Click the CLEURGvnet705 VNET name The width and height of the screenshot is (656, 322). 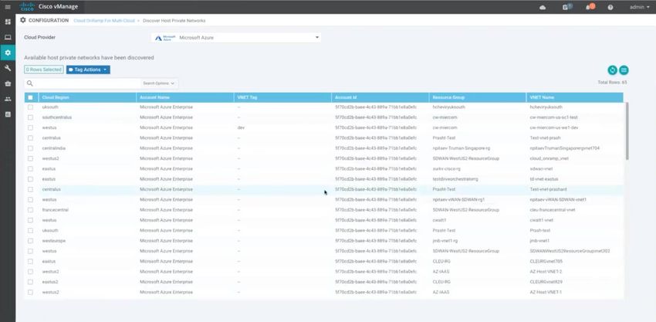(x=546, y=261)
